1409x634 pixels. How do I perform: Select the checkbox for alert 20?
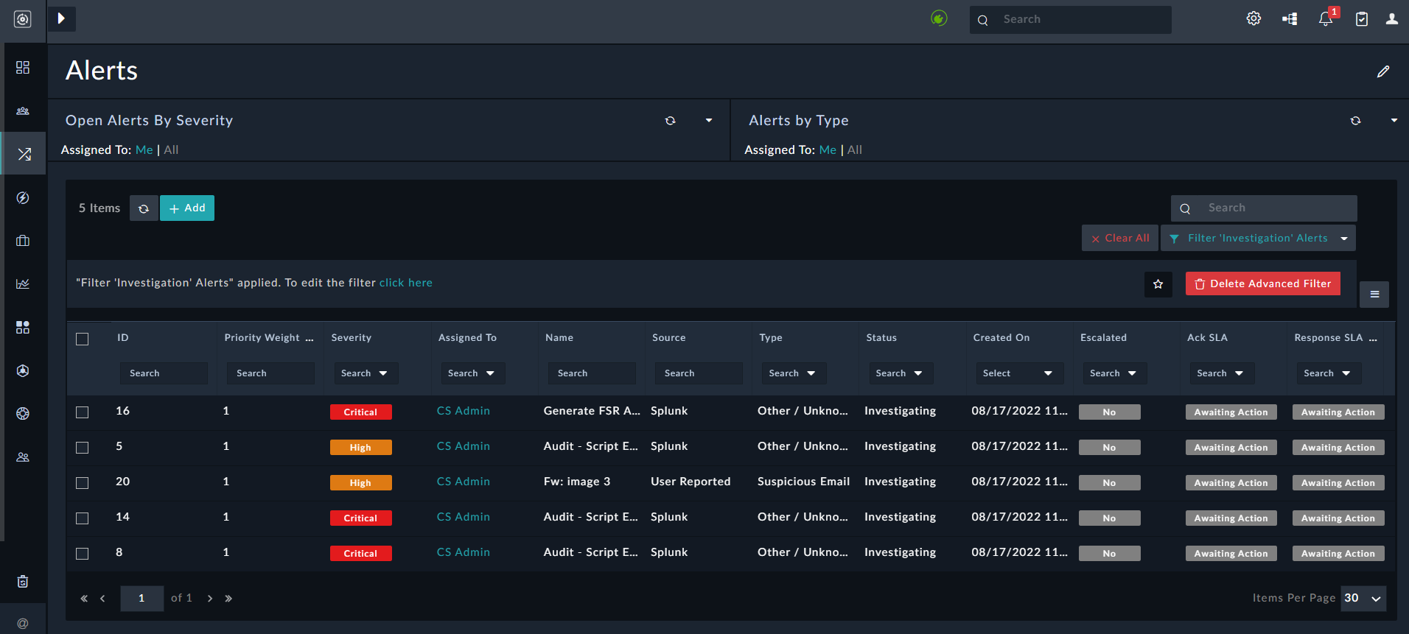pos(83,483)
